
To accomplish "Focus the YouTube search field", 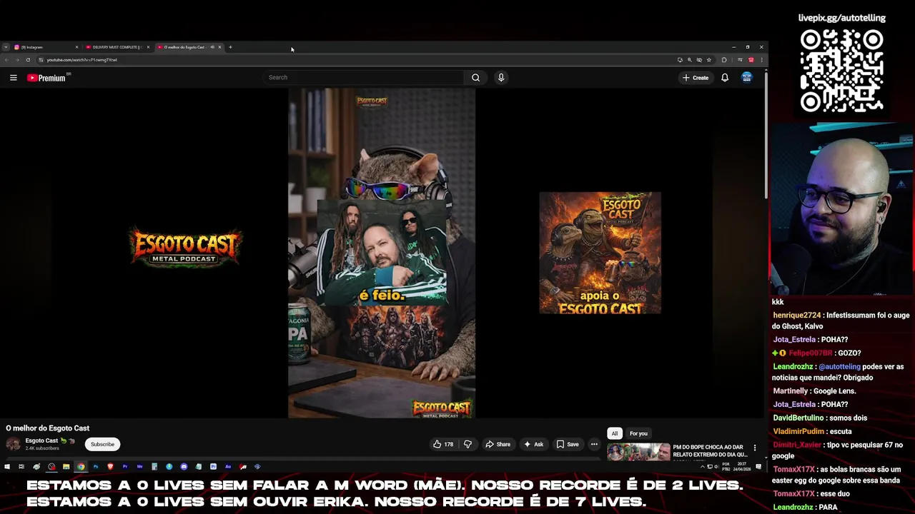I will [x=365, y=77].
